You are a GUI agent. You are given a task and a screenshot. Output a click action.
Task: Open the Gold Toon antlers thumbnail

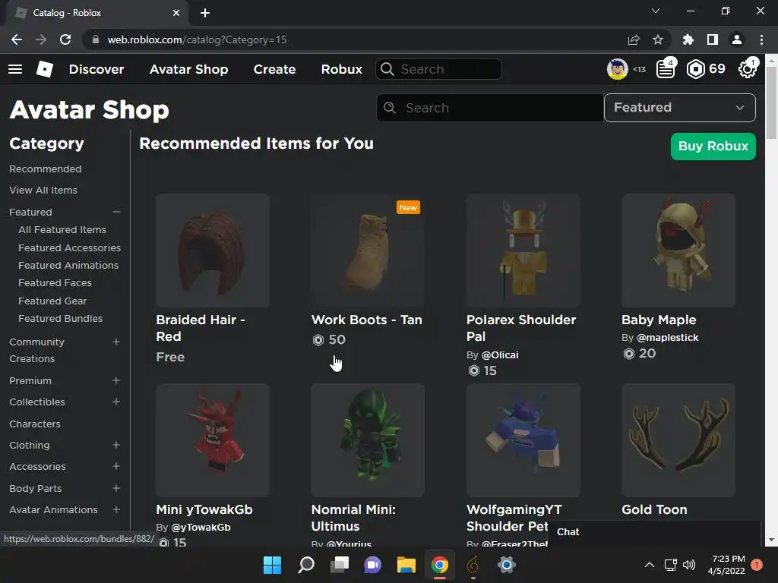click(678, 440)
